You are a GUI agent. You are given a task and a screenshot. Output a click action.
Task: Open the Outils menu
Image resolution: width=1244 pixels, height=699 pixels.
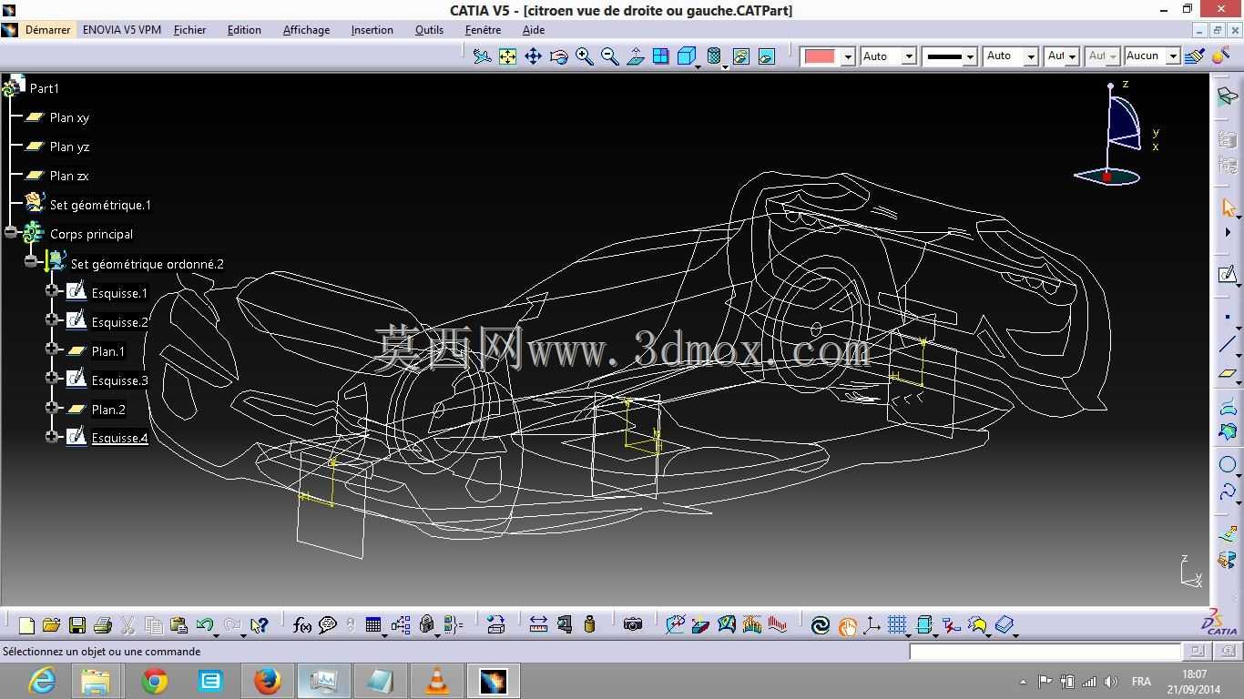click(430, 30)
